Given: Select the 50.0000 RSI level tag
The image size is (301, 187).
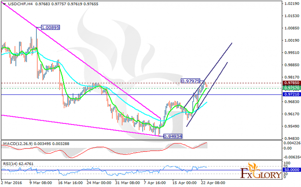Looking at the screenshot, I should coord(292,170).
